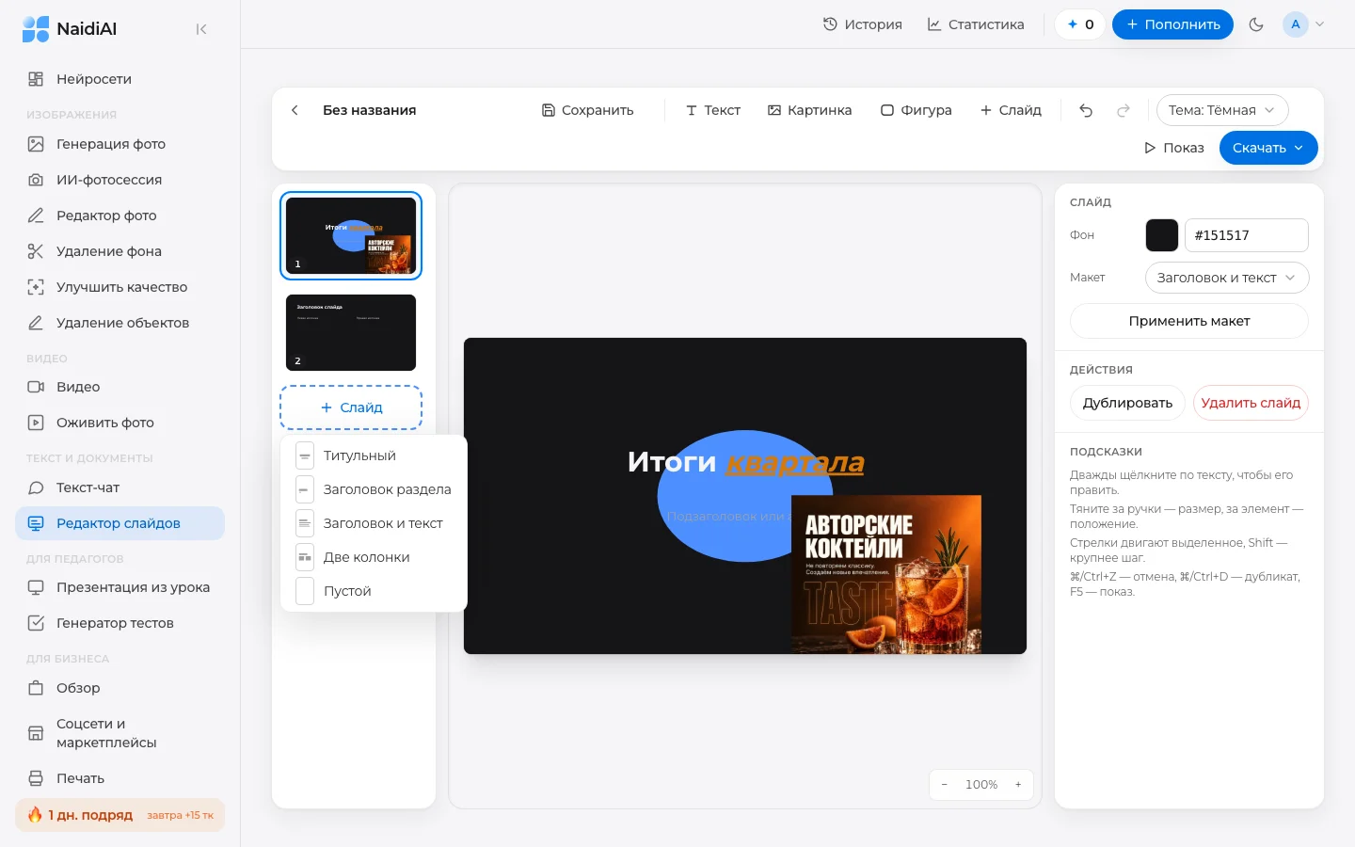
Task: Open Оживить фото in the sidebar
Action: tap(120, 423)
